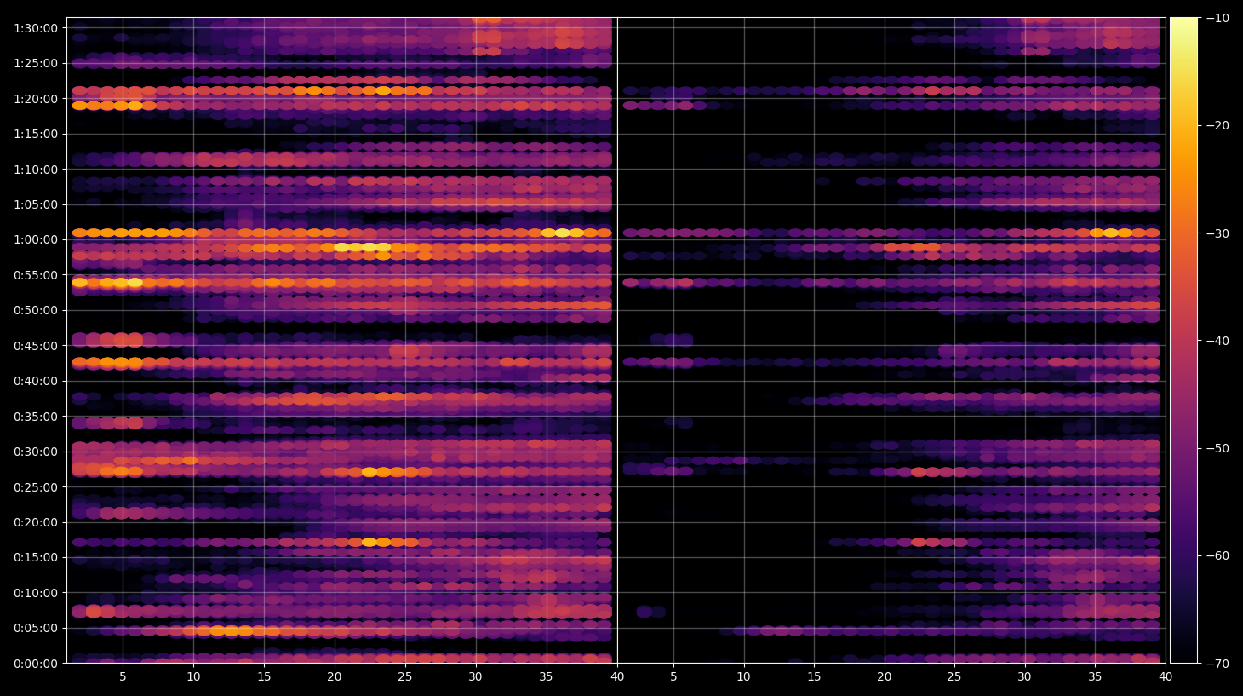The image size is (1243, 696).
Task: Click x-axis tick 35 under the left heatmap
Action: pyautogui.click(x=546, y=677)
